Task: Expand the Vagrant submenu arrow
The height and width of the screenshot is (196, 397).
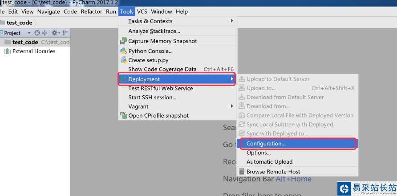Action: pos(232,106)
